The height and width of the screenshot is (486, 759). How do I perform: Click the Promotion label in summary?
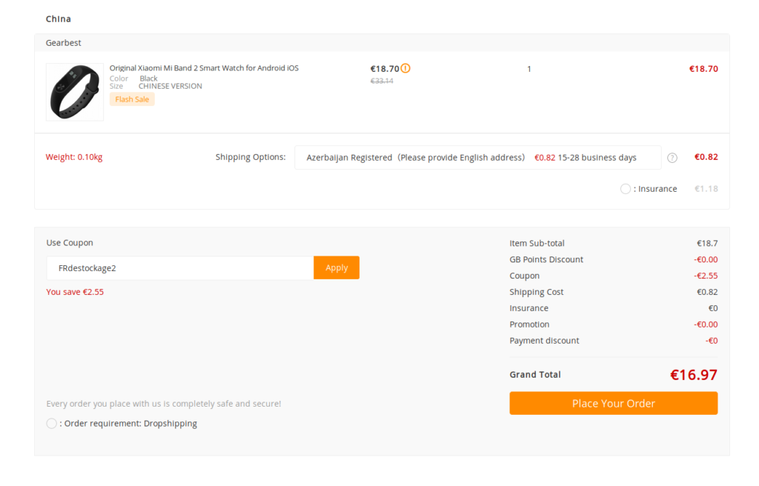point(529,324)
